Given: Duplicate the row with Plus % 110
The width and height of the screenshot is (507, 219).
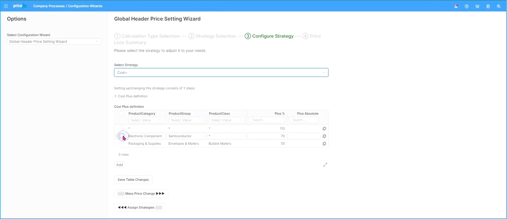Looking at the screenshot, I should 324,129.
